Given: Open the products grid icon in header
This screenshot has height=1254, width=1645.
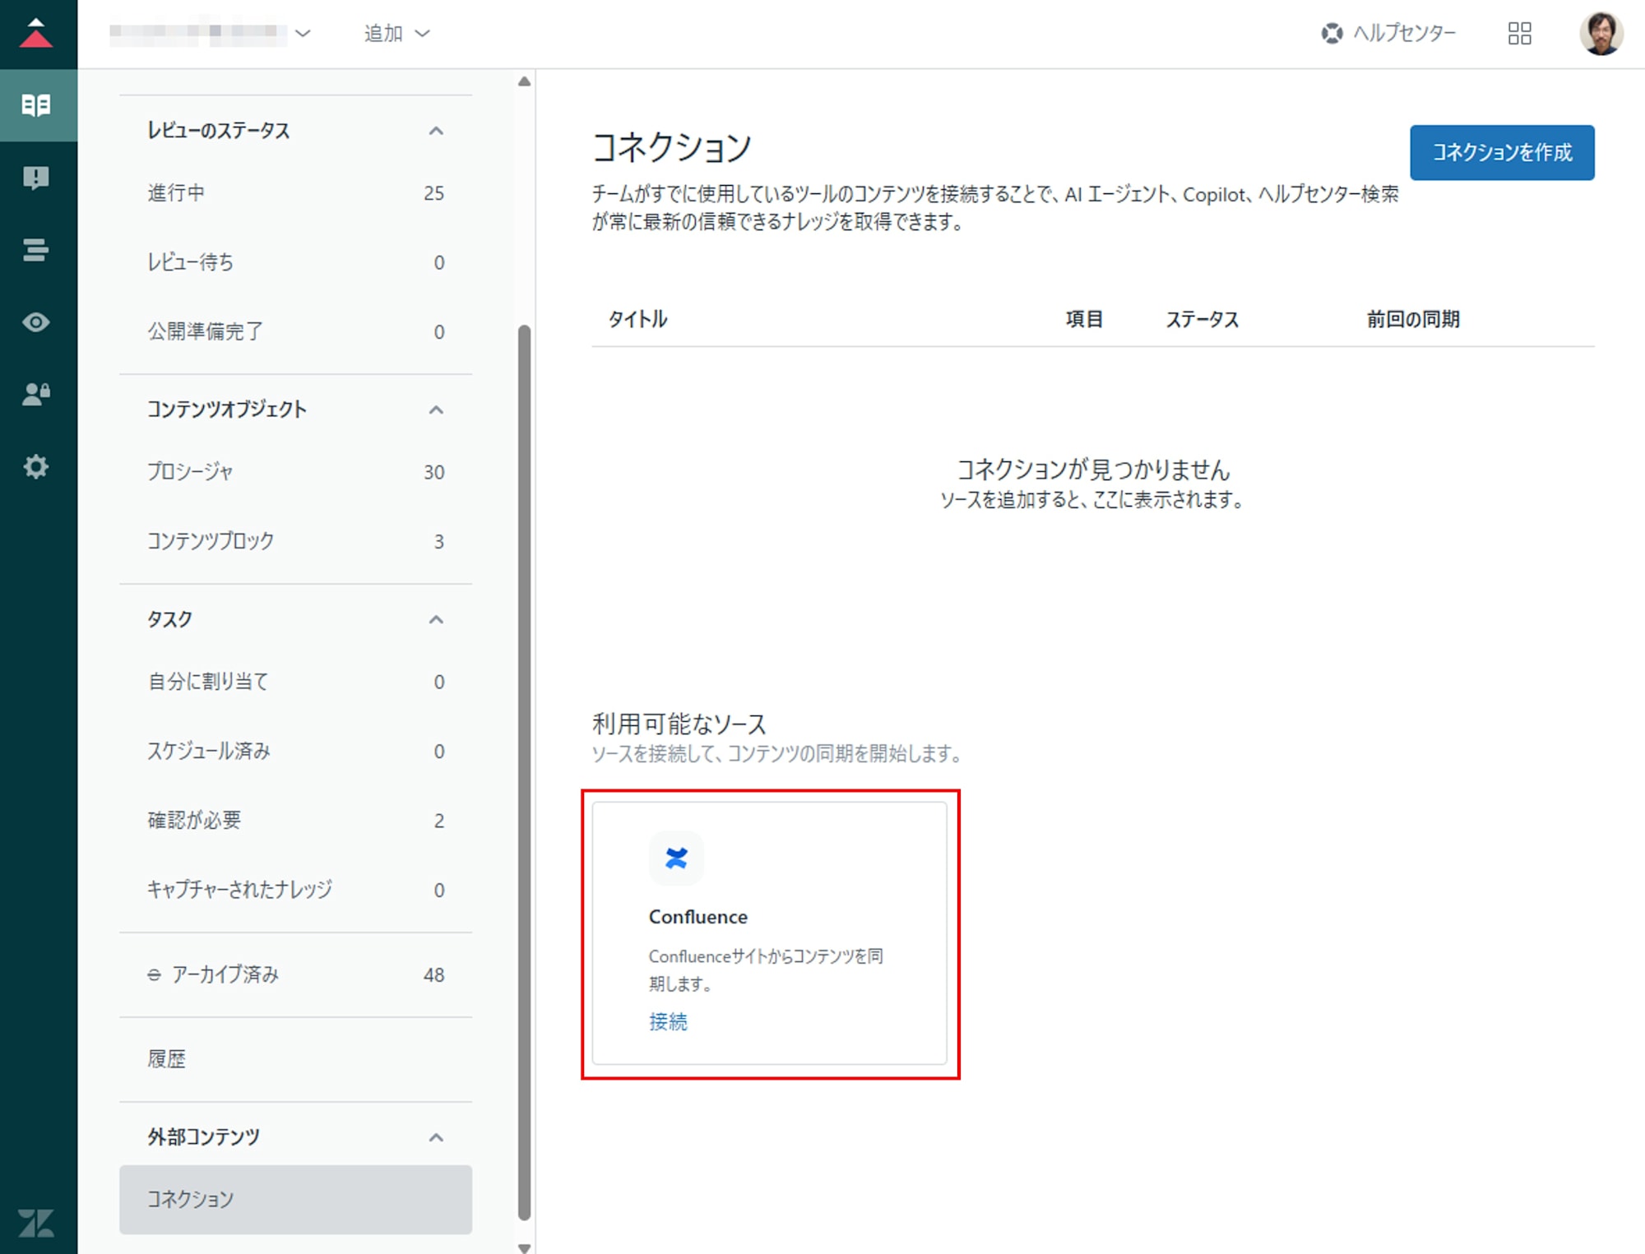Looking at the screenshot, I should [1519, 33].
